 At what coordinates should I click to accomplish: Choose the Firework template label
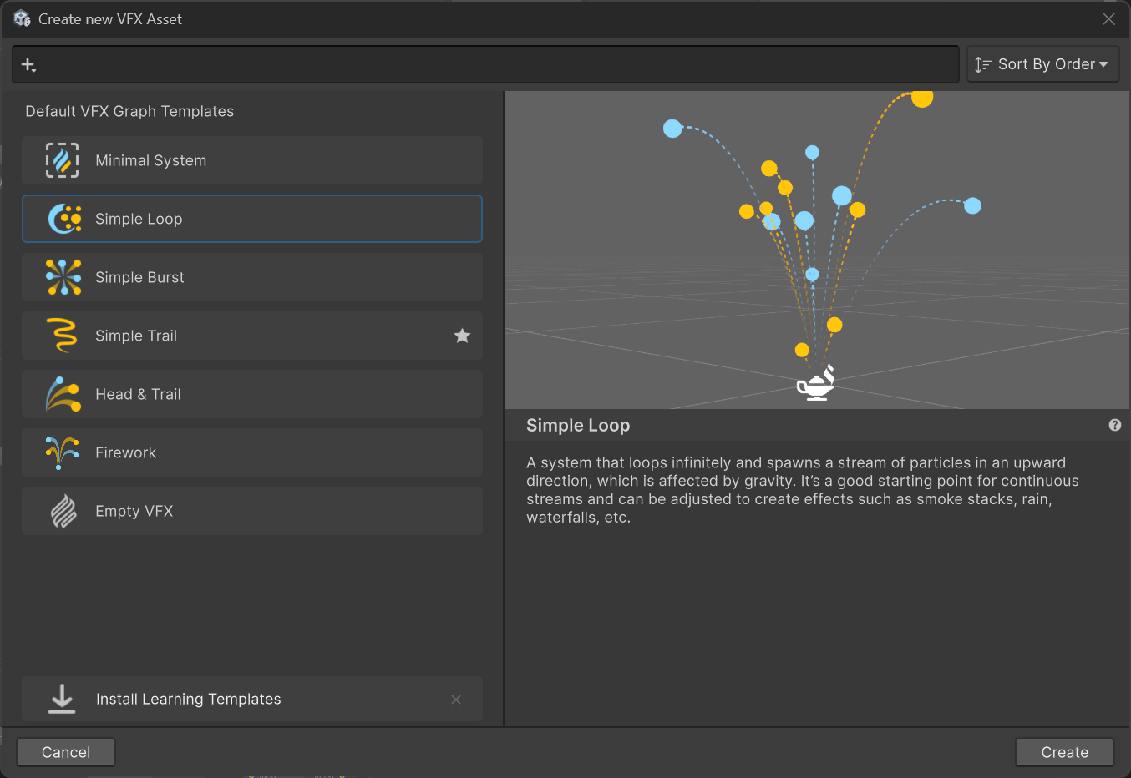click(125, 452)
